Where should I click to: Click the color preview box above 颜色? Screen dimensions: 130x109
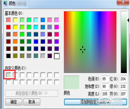point(72,82)
